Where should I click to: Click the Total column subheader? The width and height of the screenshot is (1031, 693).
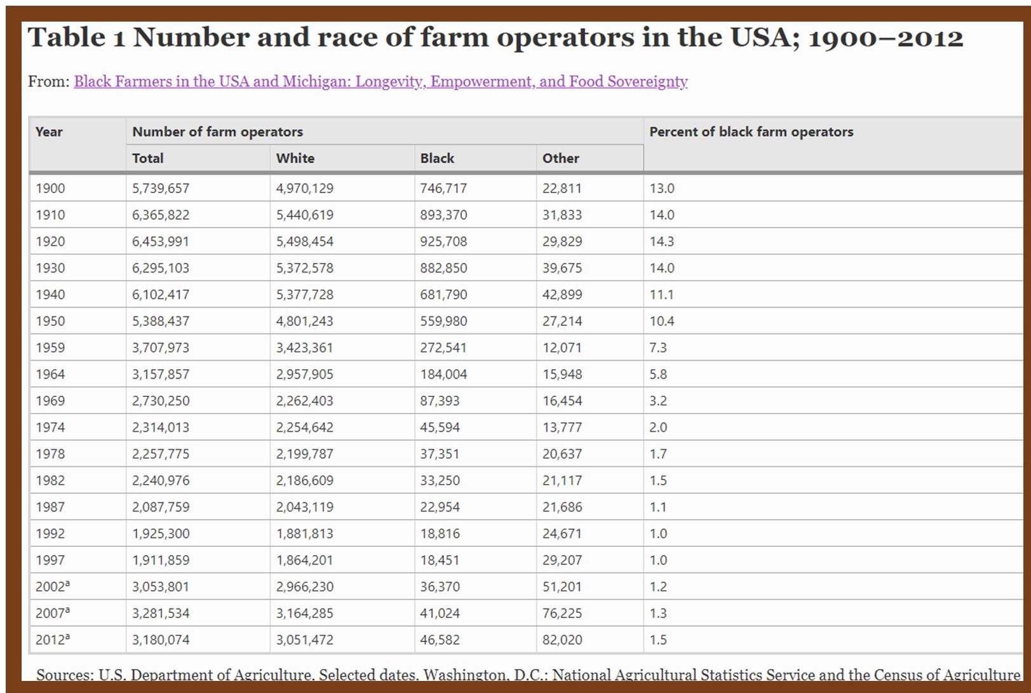click(x=147, y=158)
